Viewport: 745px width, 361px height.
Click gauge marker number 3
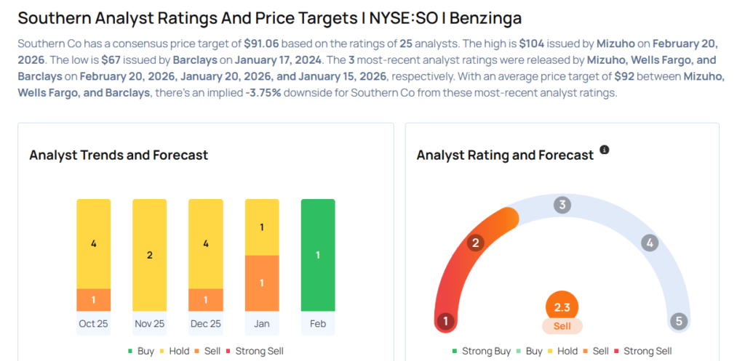[561, 205]
